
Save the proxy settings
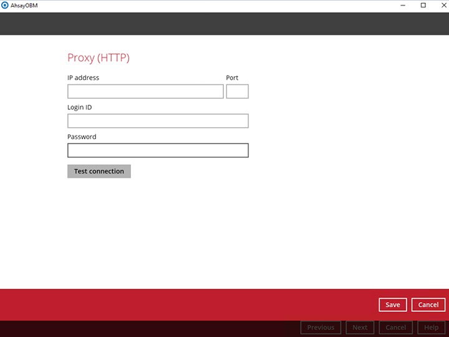tap(393, 305)
